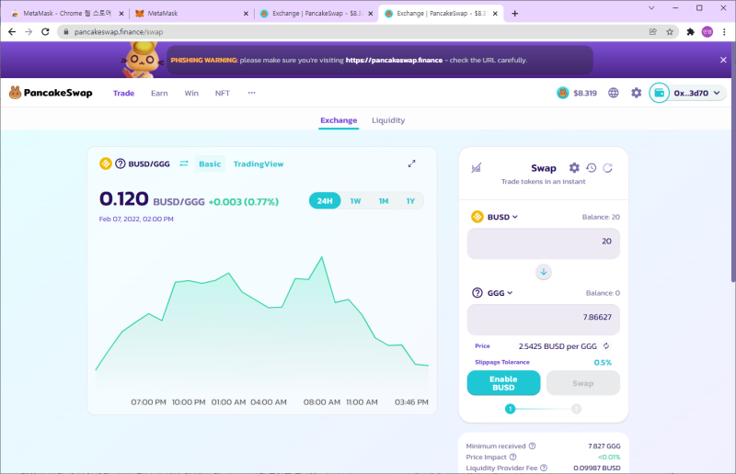Click the share page icon in address bar
Image resolution: width=736 pixels, height=474 pixels.
point(653,32)
